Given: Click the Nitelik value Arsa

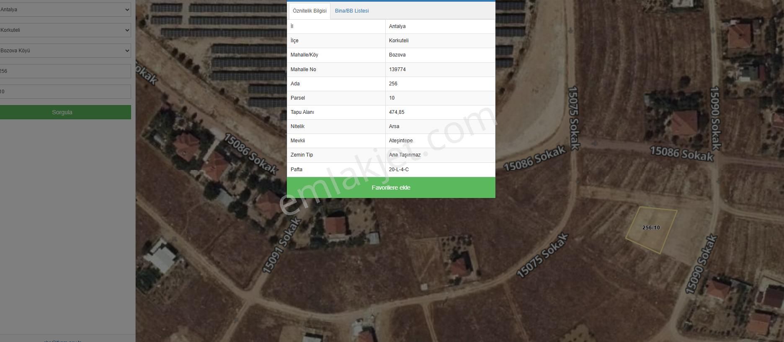Looking at the screenshot, I should 394,126.
